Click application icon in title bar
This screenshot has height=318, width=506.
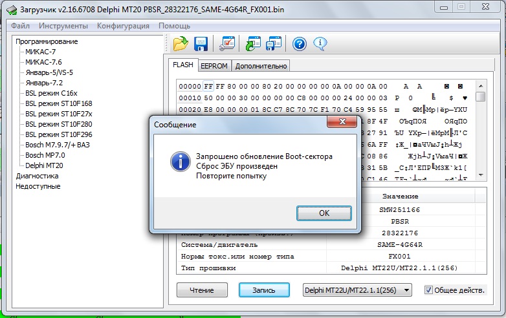point(12,9)
